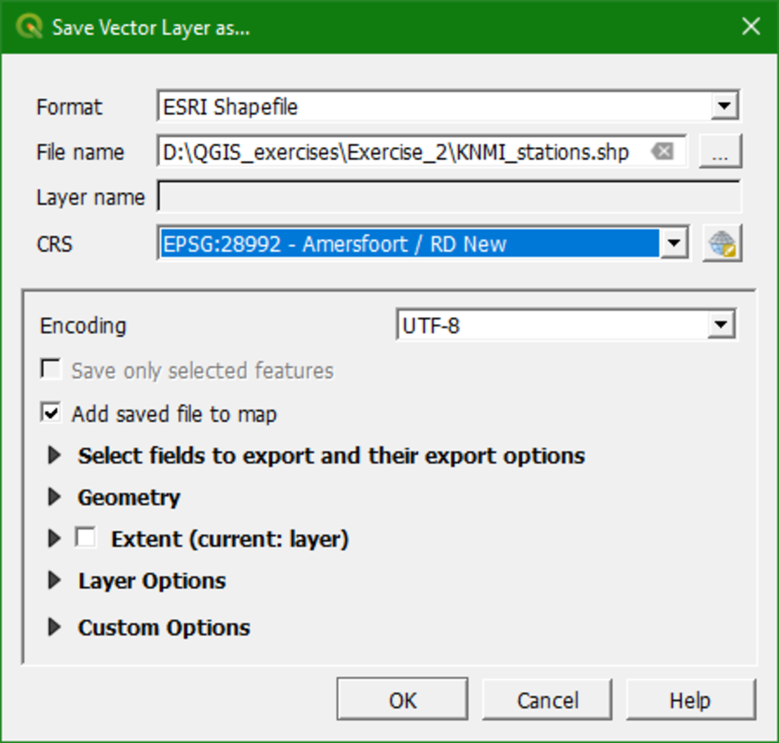Image resolution: width=779 pixels, height=743 pixels.
Task: Open the Encoding dropdown arrow
Action: 724,324
